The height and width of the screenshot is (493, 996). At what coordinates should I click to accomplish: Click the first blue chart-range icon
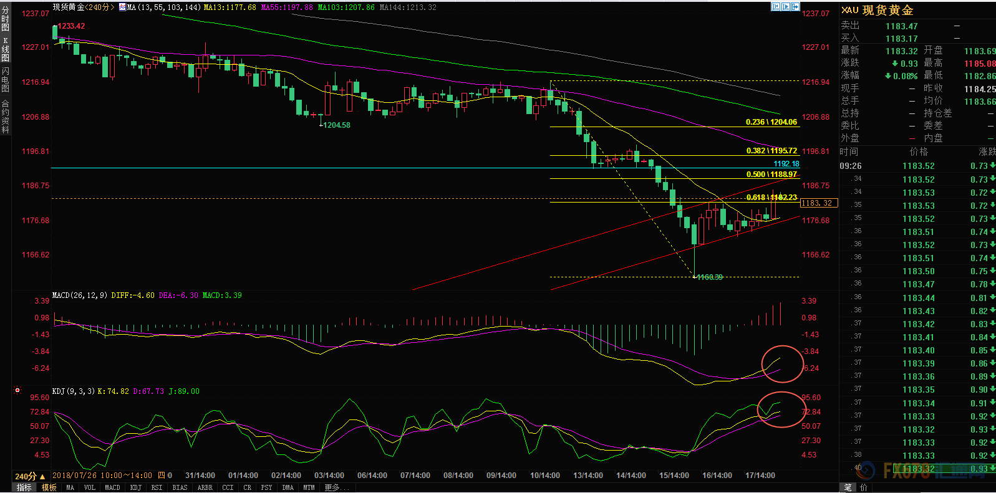coord(776,7)
